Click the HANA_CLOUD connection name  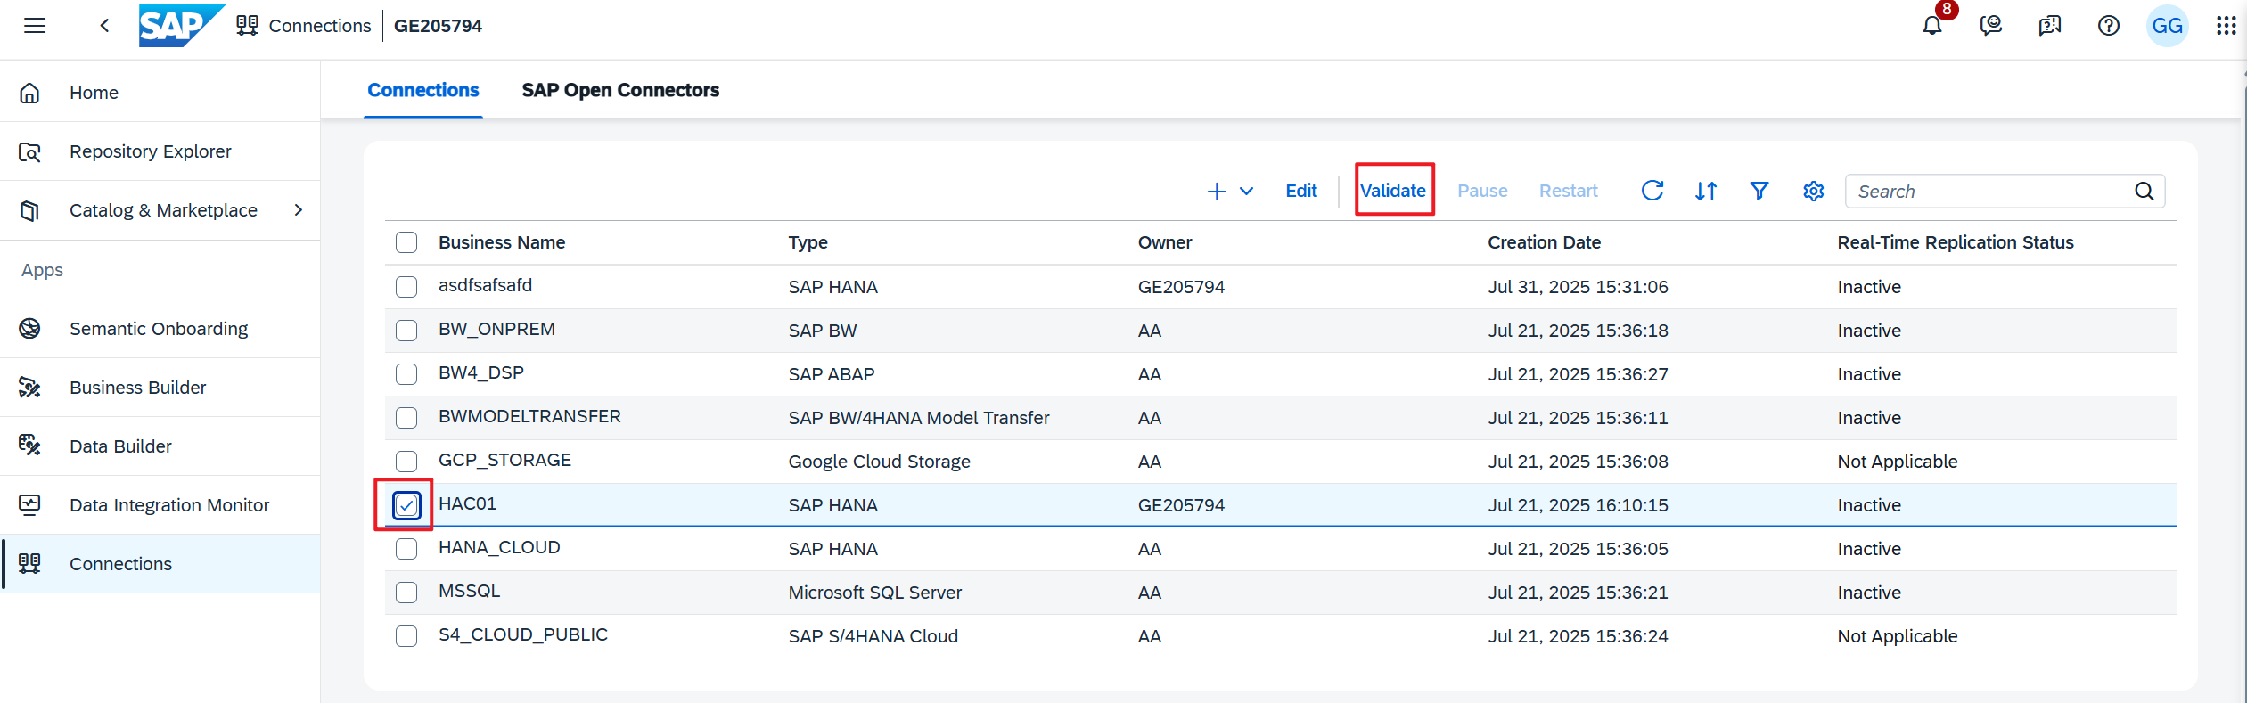tap(499, 547)
